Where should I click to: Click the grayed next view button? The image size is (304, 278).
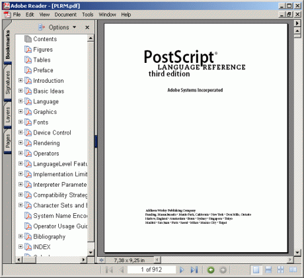(223, 269)
